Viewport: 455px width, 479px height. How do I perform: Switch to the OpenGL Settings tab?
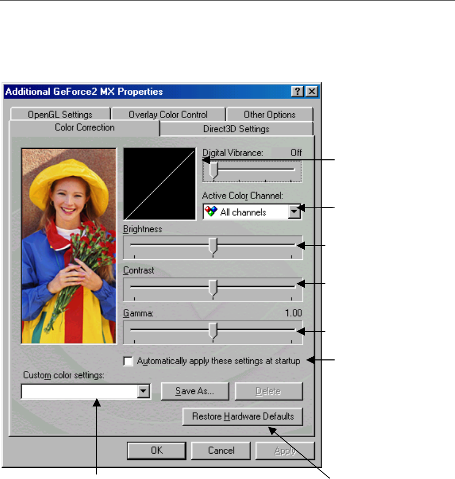pyautogui.click(x=60, y=114)
